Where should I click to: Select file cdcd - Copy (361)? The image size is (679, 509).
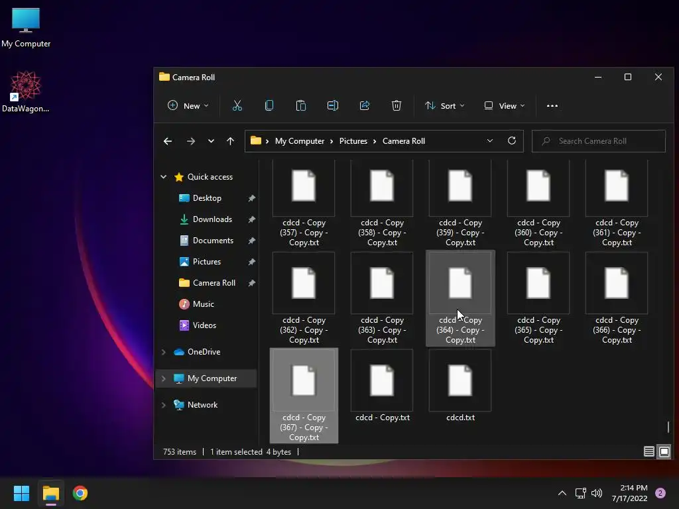tap(617, 203)
